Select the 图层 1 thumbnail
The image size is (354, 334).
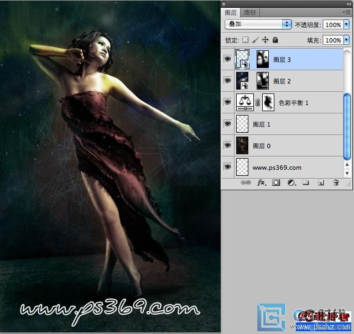[242, 124]
